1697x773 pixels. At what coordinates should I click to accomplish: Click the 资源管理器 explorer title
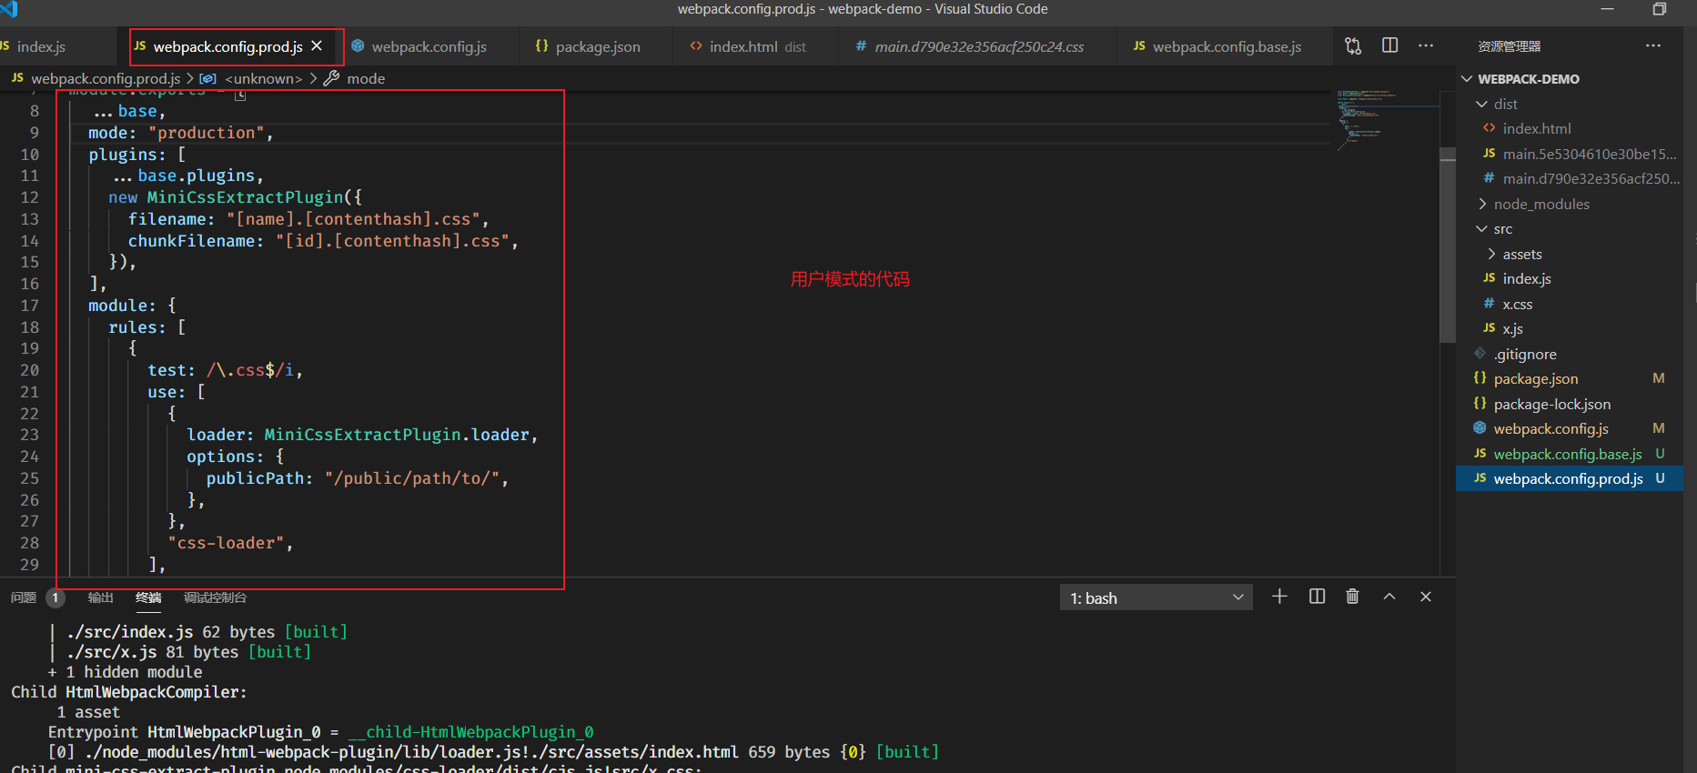[1509, 46]
